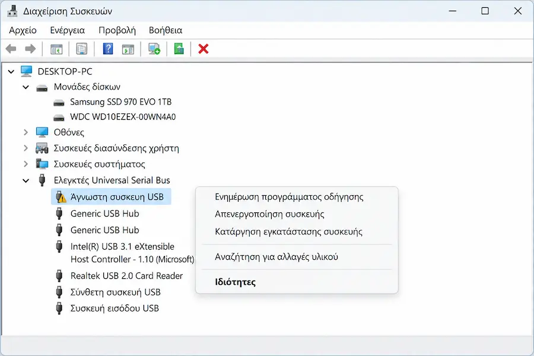534x356 pixels.
Task: Expand the Συσκευές συστήματος category
Action: (x=26, y=164)
